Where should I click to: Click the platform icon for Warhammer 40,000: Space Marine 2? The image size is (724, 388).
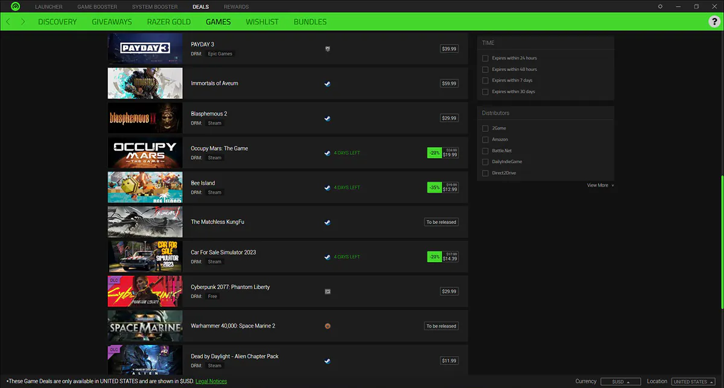tap(327, 326)
